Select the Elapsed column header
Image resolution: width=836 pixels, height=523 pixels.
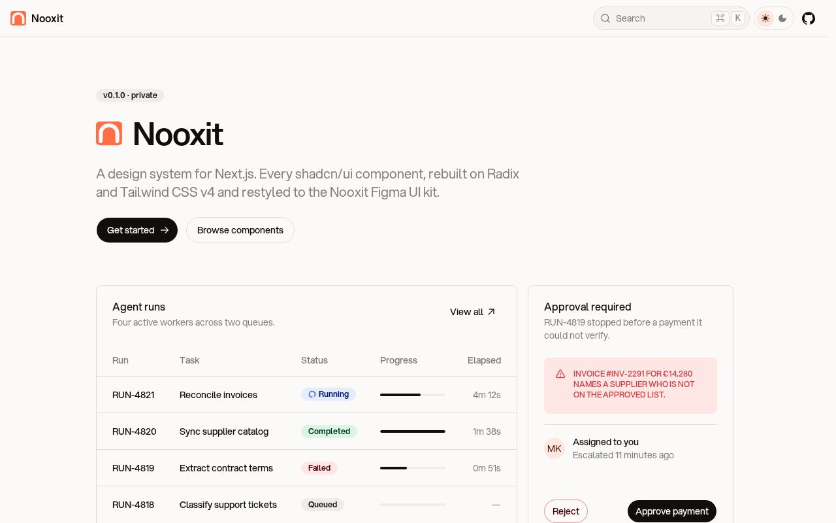pos(484,360)
